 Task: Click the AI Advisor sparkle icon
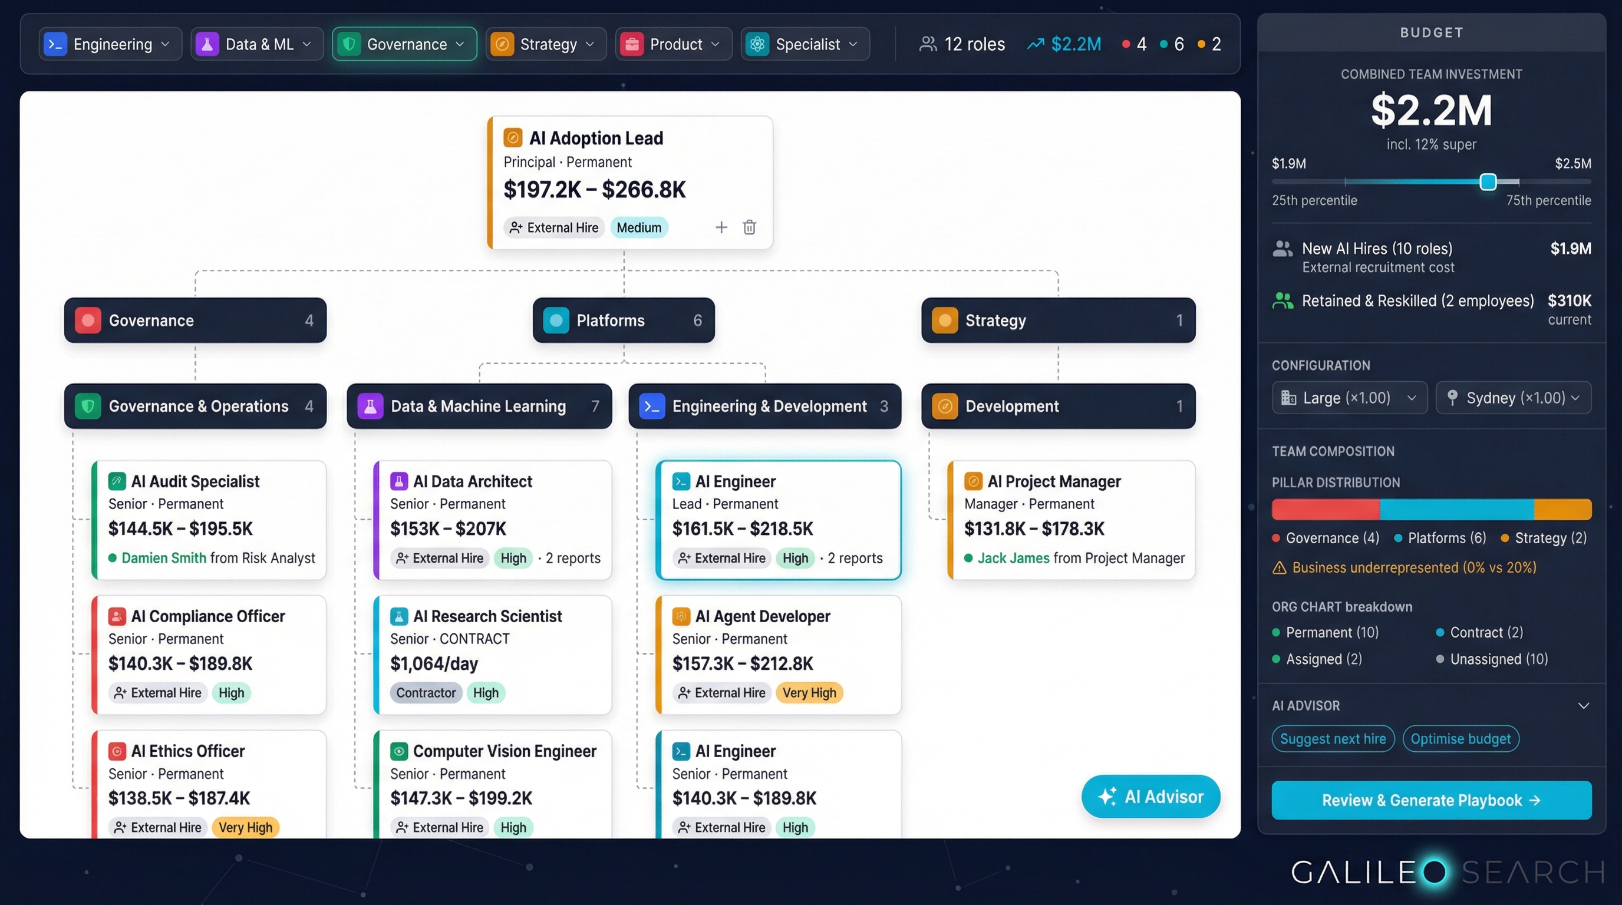point(1109,796)
